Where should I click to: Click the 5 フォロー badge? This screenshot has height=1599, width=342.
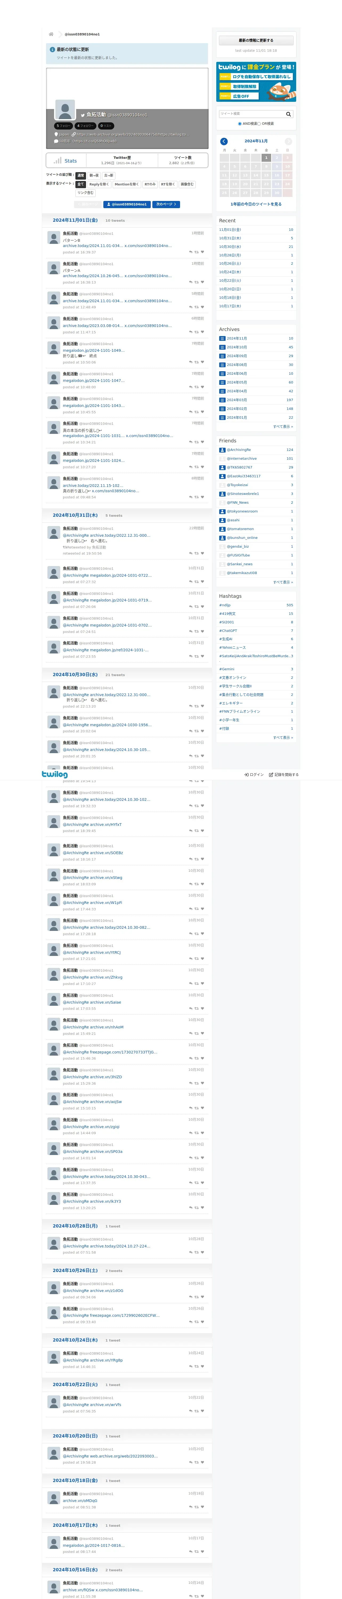[x=63, y=126]
